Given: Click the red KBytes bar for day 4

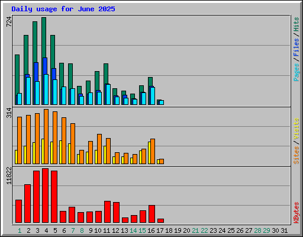Looking at the screenshot, I should 45,196.
